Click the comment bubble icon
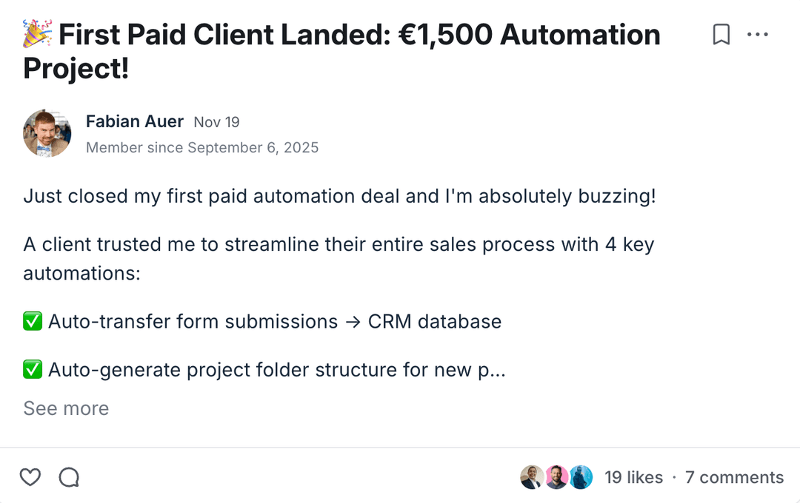 click(69, 477)
